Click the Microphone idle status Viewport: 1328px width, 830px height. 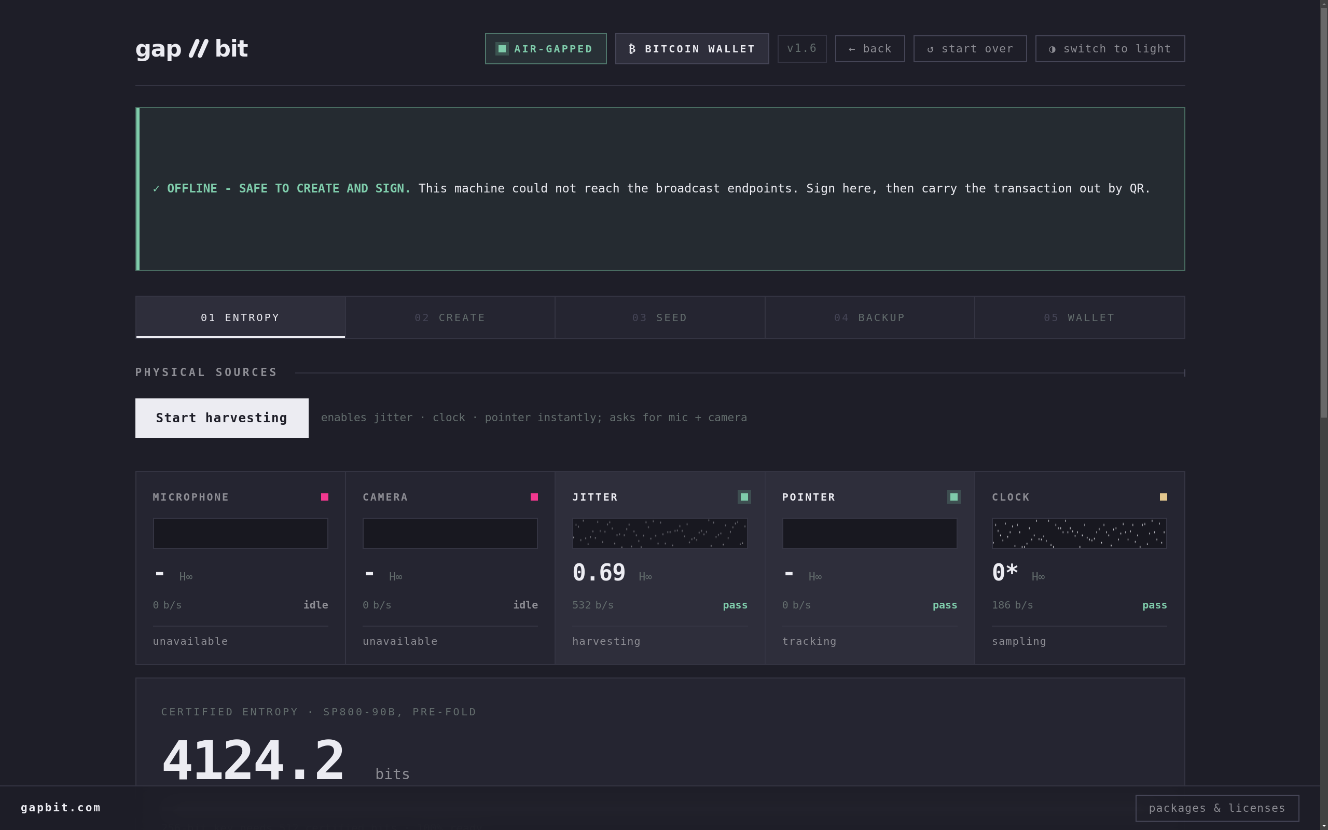315,605
